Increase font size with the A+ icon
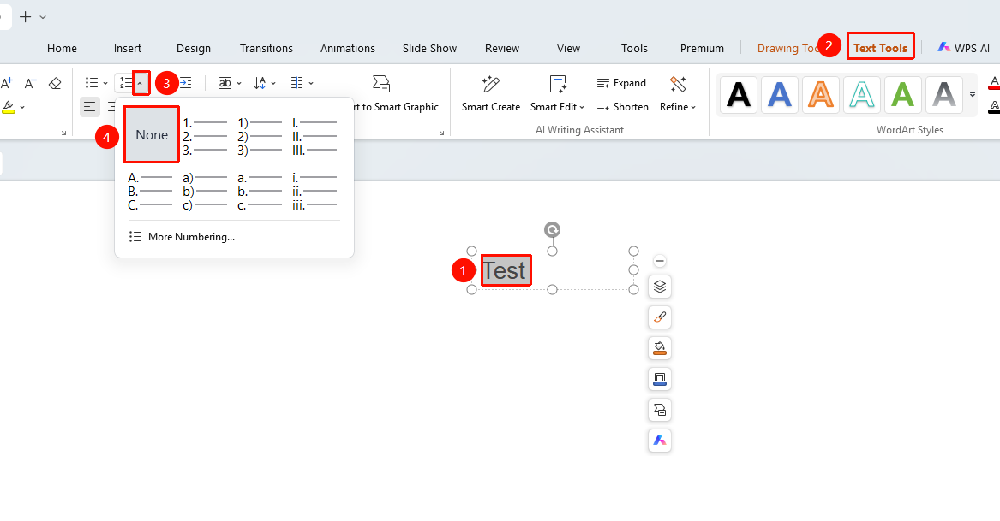The height and width of the screenshot is (521, 1000). [x=7, y=83]
